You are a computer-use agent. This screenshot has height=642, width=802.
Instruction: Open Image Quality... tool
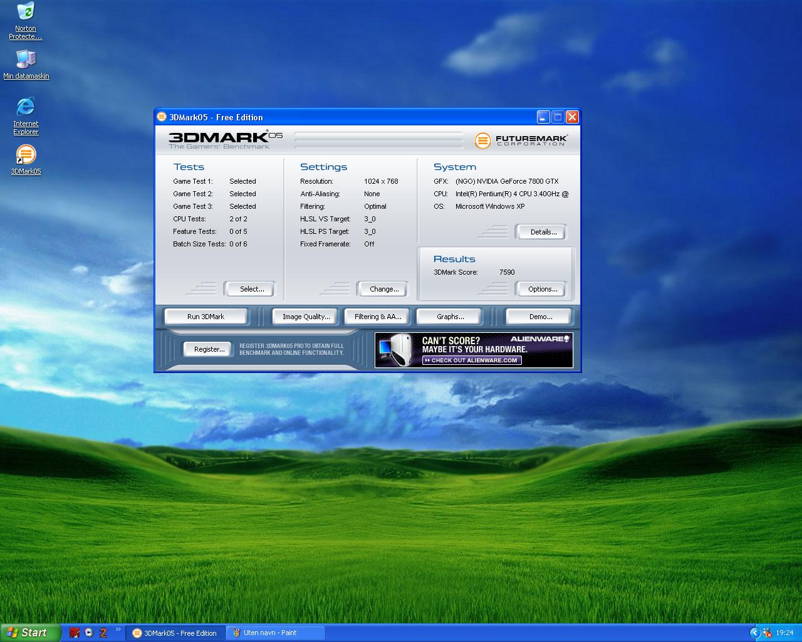(x=306, y=317)
